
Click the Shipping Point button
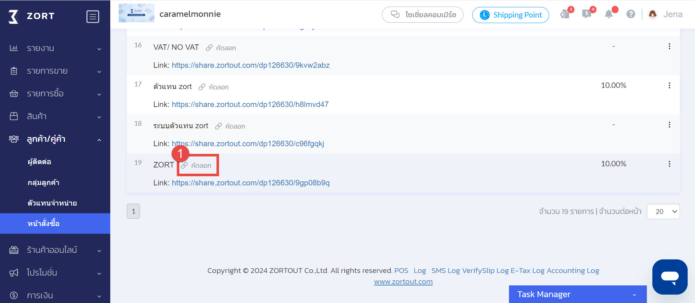510,15
